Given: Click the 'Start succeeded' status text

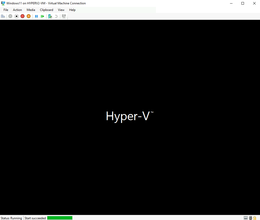Looking at the screenshot, I should [x=35, y=218].
